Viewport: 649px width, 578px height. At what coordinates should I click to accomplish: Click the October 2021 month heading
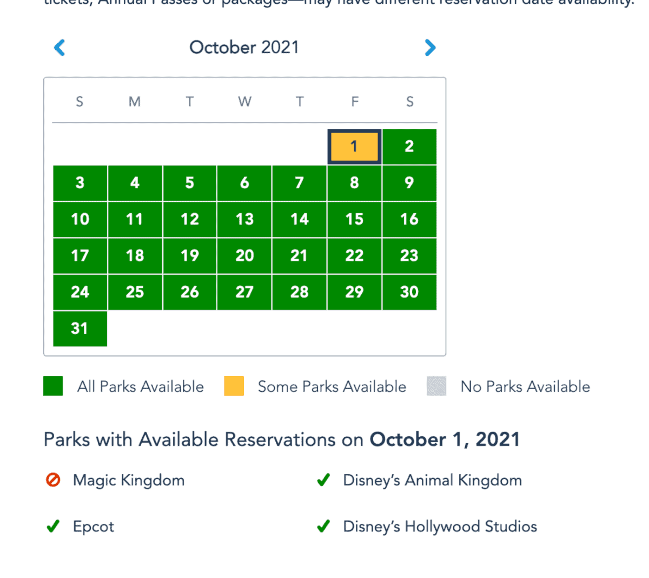point(244,48)
